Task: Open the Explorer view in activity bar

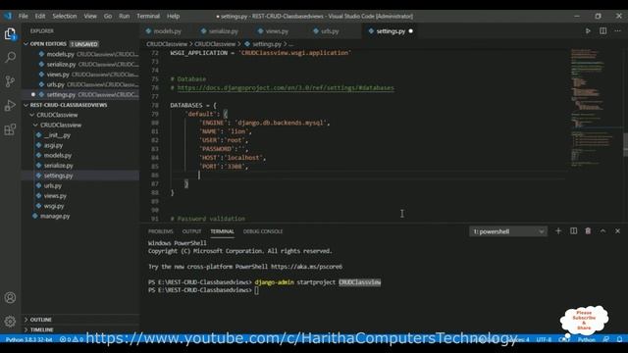Action: tap(10, 34)
